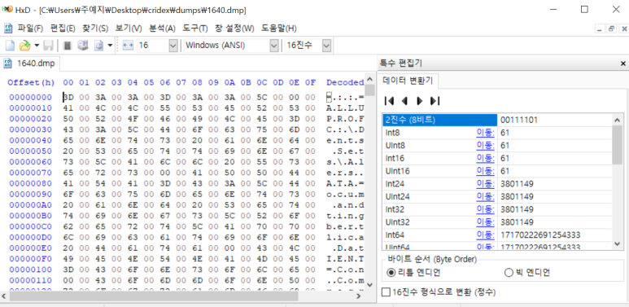This screenshot has height=307, width=629.
Task: Click offset row 00000010
Action: pos(30,108)
